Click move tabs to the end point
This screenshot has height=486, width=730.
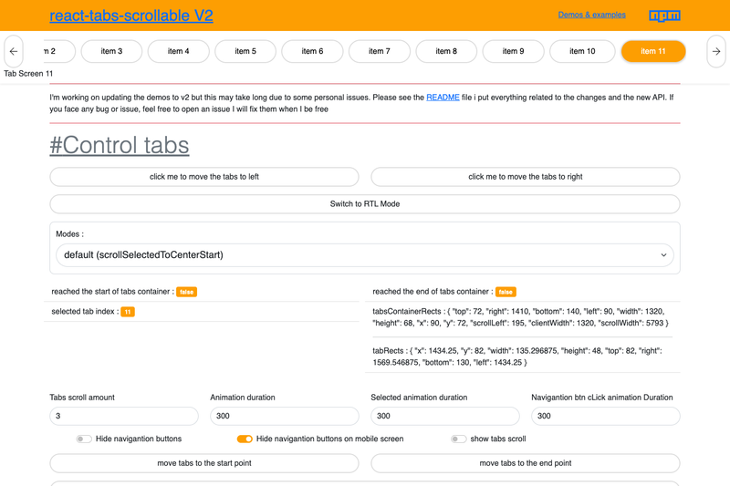point(526,463)
